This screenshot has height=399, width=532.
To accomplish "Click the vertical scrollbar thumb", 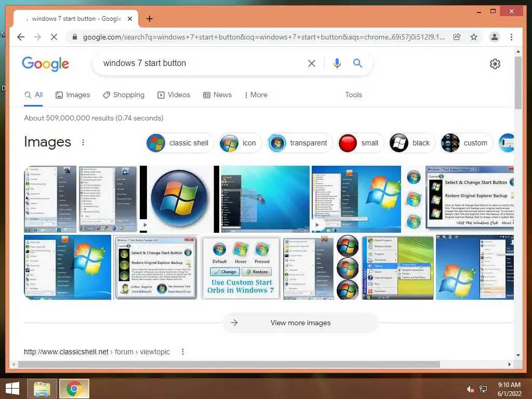I will point(518,83).
